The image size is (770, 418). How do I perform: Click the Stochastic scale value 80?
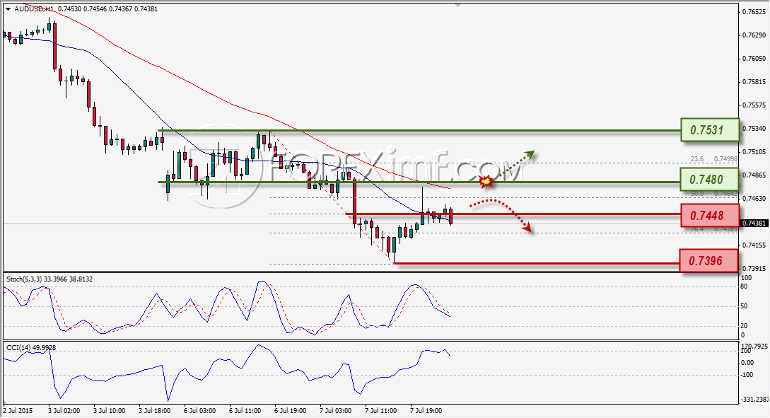(x=744, y=286)
